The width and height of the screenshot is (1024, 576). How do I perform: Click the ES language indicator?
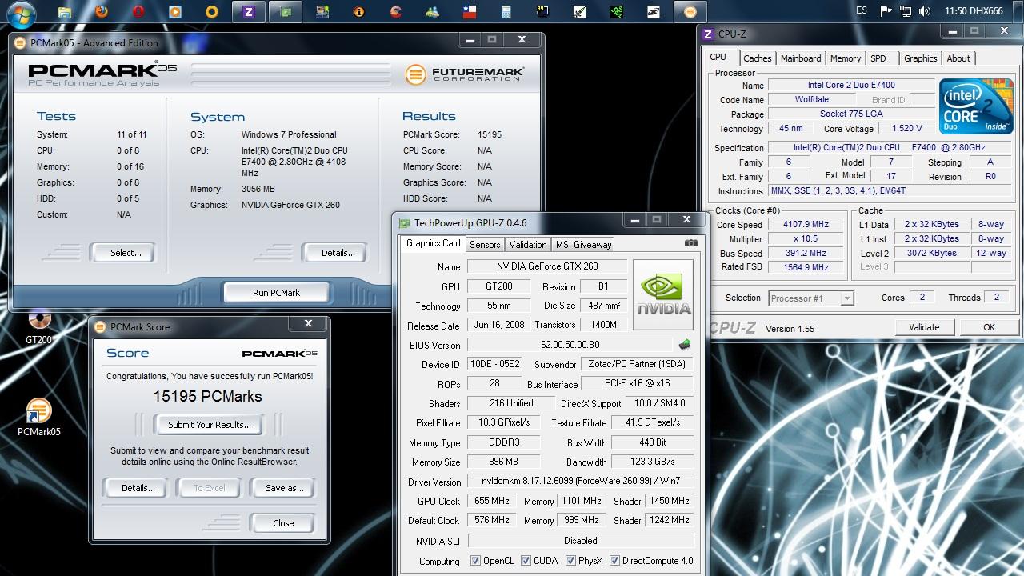click(862, 11)
